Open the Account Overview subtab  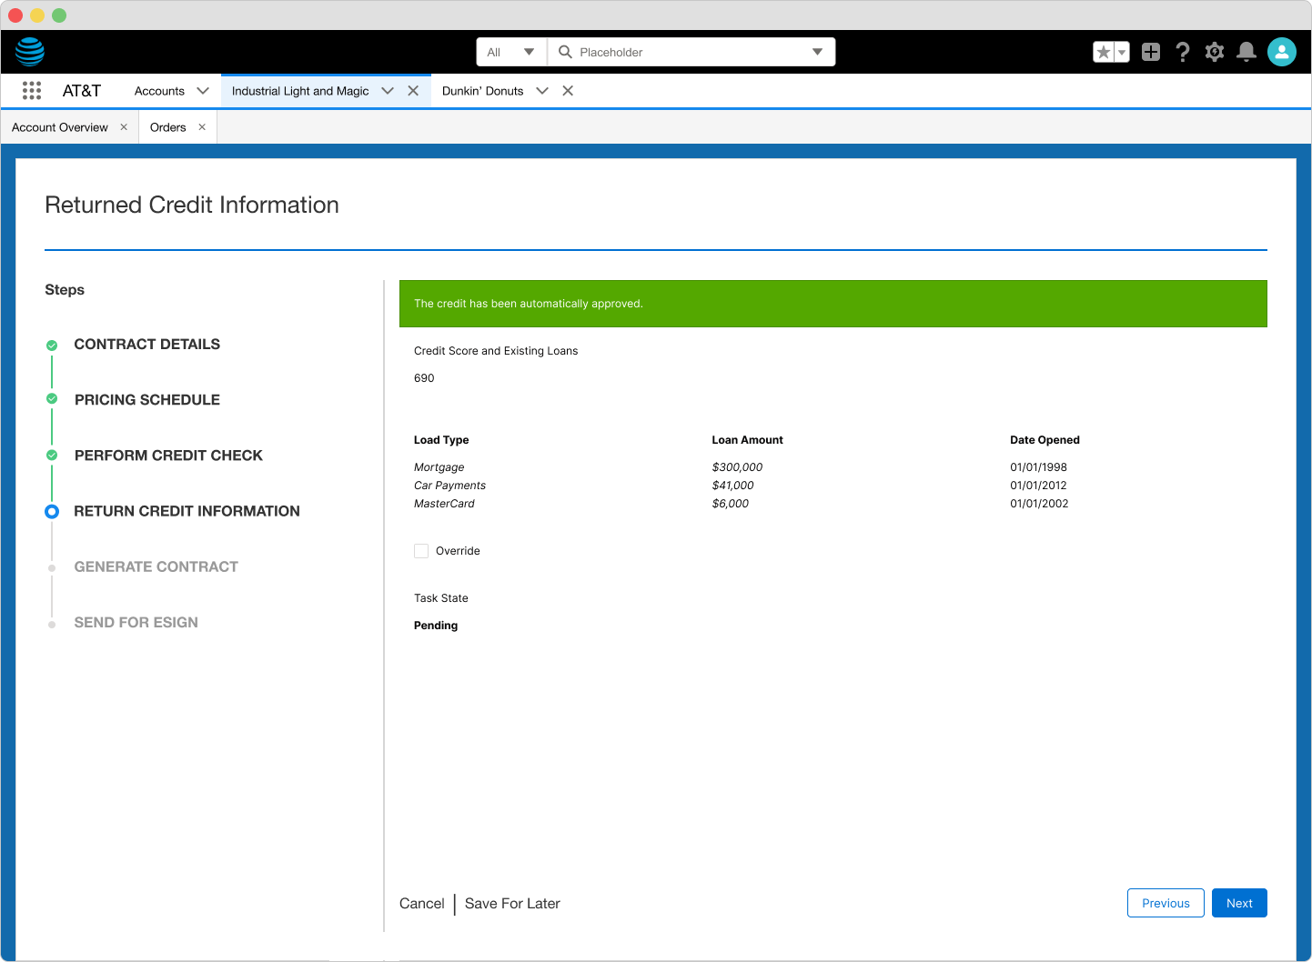pyautogui.click(x=60, y=127)
